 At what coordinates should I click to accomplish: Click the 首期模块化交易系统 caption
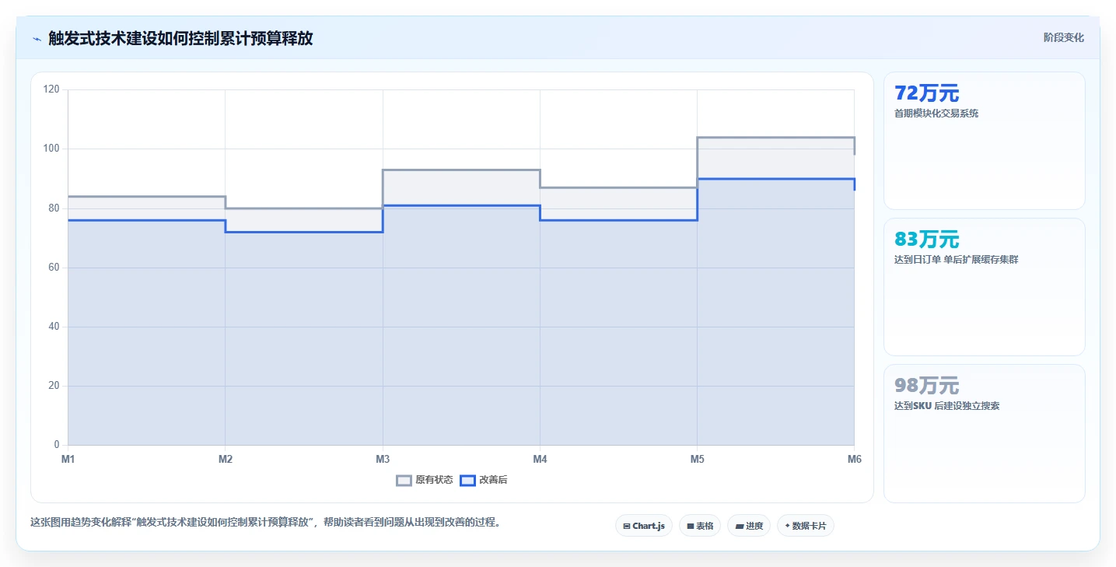(936, 114)
